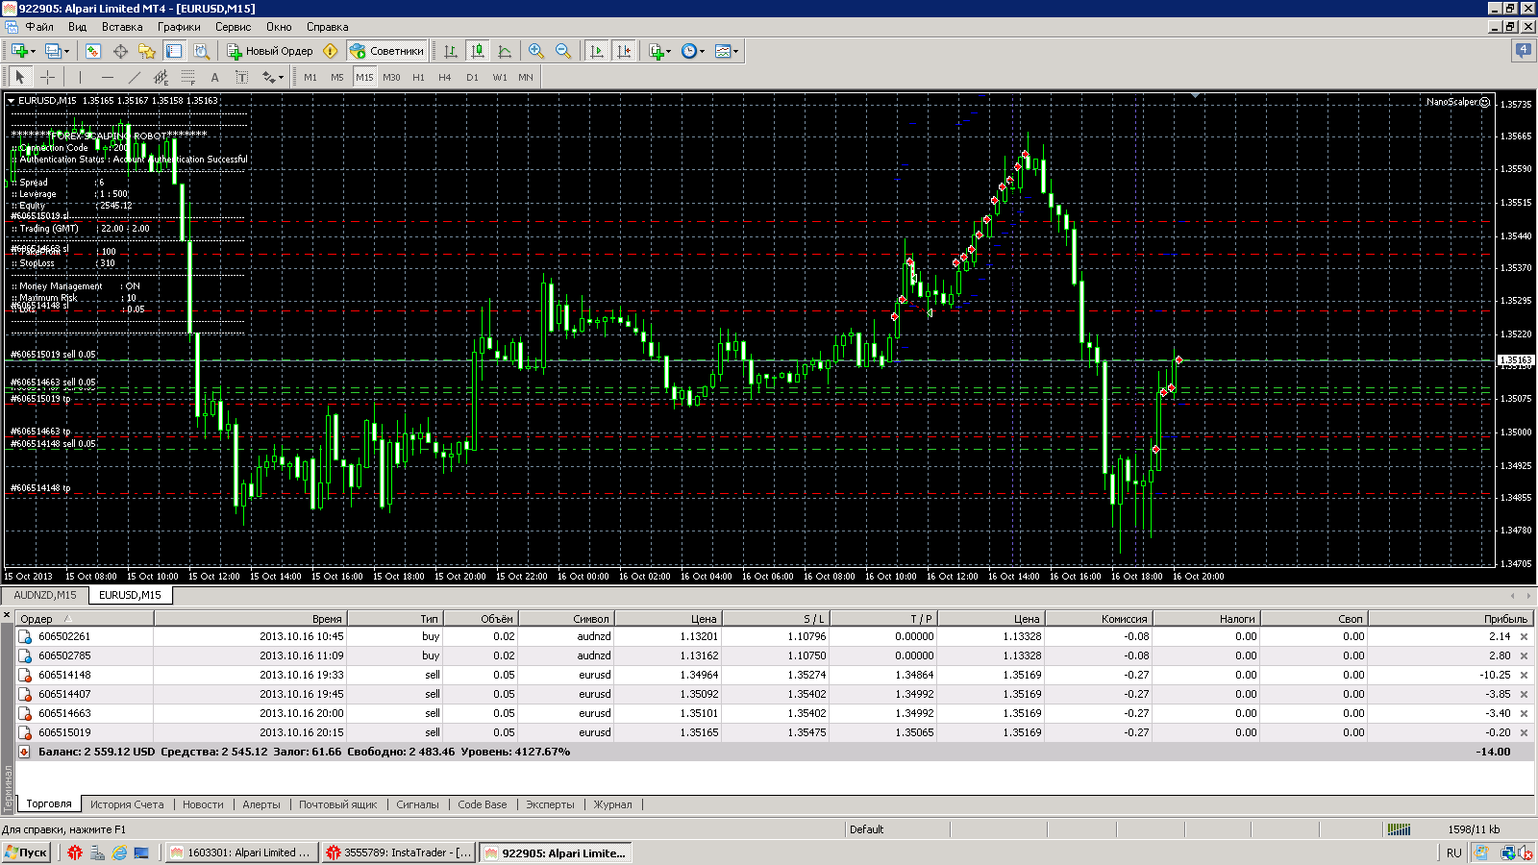Select the Cursor arrow tool

pos(20,77)
